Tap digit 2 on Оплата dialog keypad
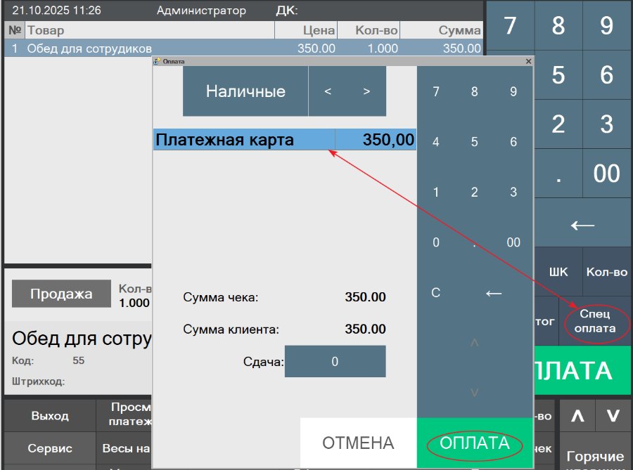The image size is (633, 470). tap(474, 192)
